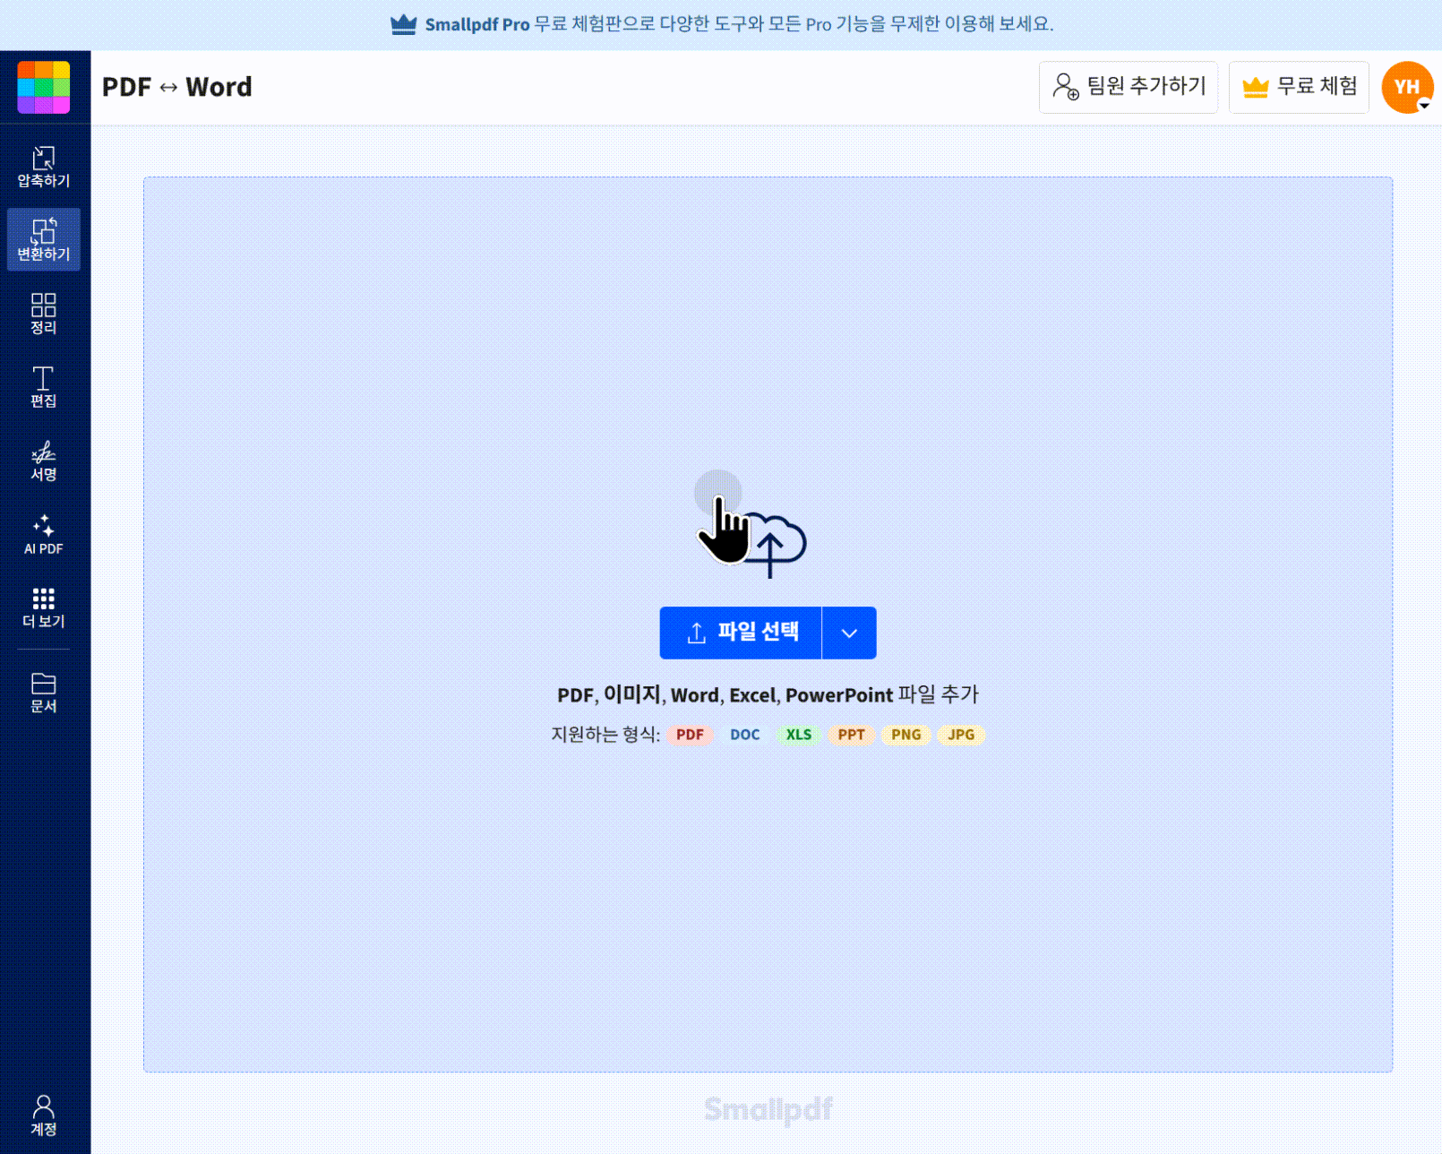
Task: Open the 계정 account page
Action: (x=44, y=1115)
